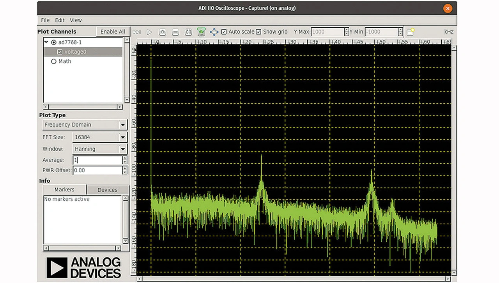This screenshot has width=499, height=283.
Task: Open the Plot Type Frequency Domain dropdown
Action: click(123, 125)
